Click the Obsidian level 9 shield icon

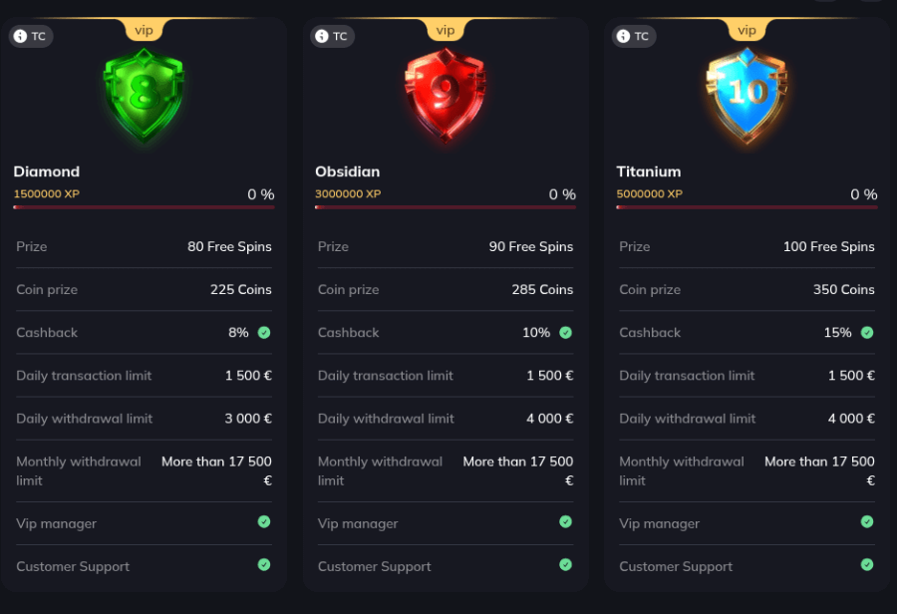click(x=446, y=95)
